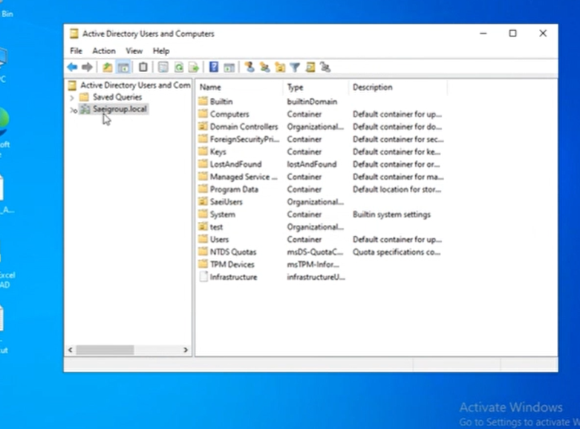Click the window title bar app icon

(x=74, y=33)
